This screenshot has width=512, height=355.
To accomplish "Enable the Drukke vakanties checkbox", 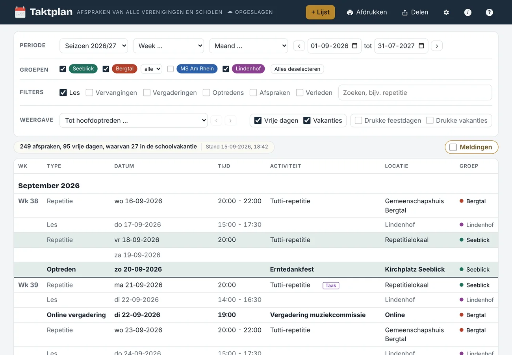I will (430, 121).
